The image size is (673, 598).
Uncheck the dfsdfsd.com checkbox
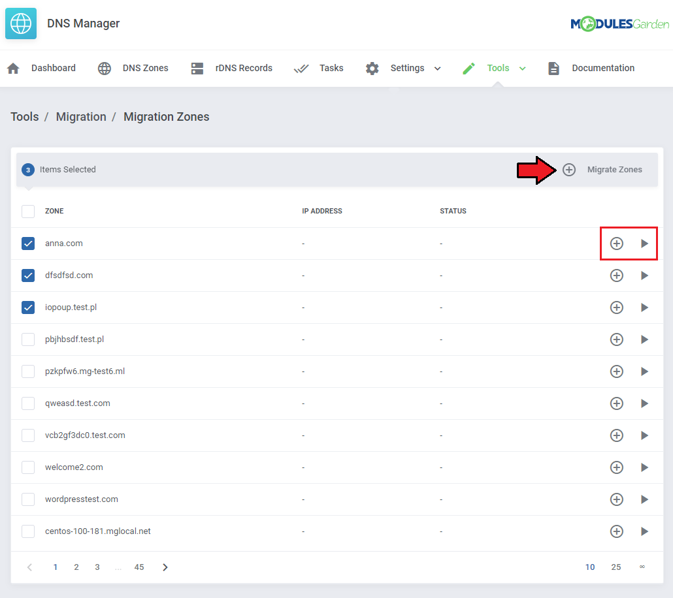[28, 275]
